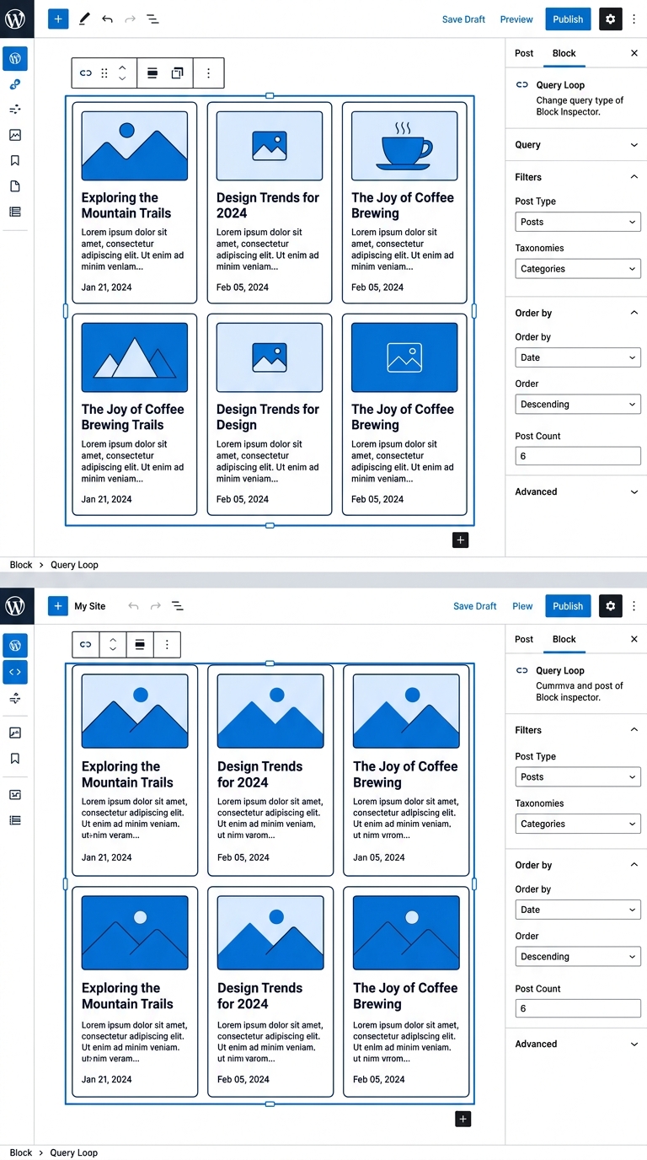The width and height of the screenshot is (647, 1160).
Task: Click Undo arrow in the bottom editor toolbar
Action: 133,606
